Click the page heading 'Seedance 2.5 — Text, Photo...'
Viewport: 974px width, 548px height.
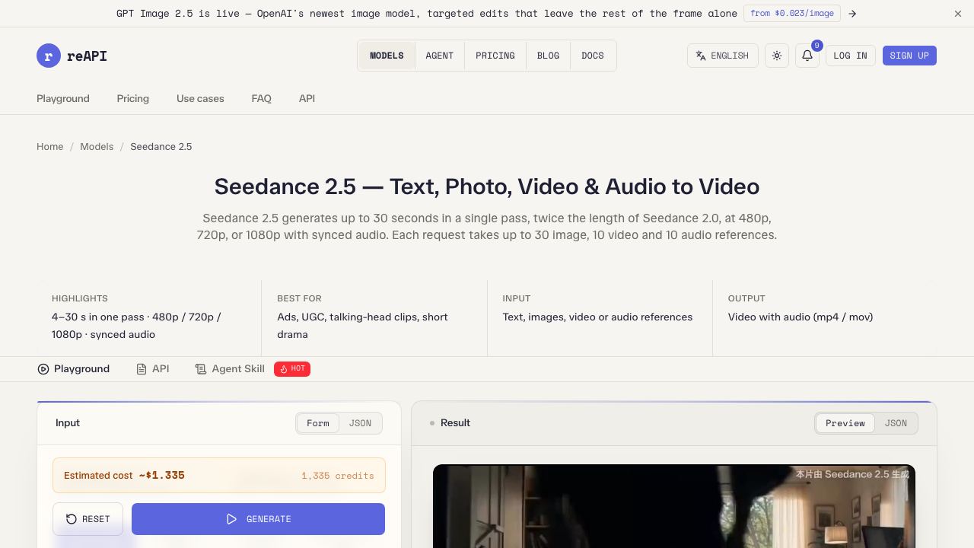[x=487, y=186]
